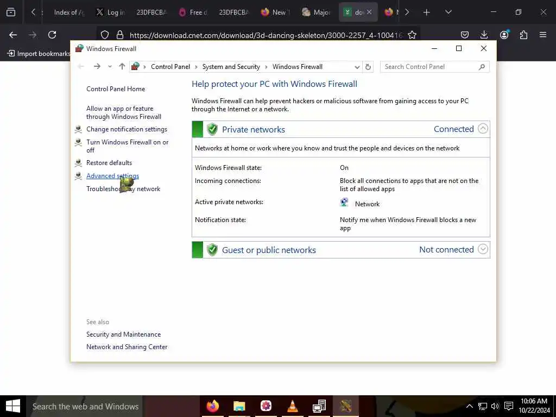Click Search the web and Windows box
556x417 pixels.
(x=84, y=406)
